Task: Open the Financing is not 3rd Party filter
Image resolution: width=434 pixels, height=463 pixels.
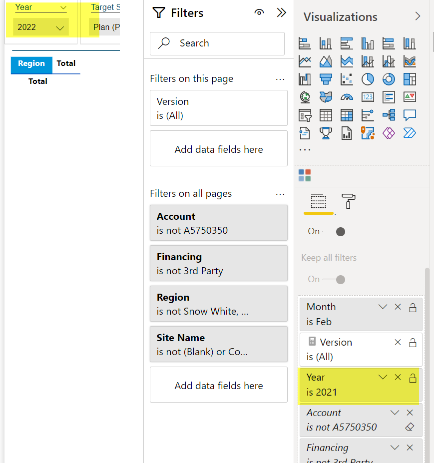Action: click(219, 263)
